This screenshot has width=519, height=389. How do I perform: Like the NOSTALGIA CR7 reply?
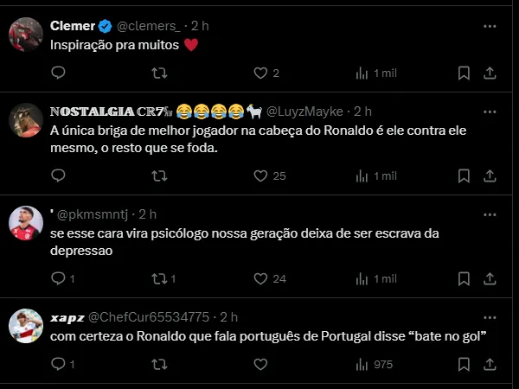point(261,175)
